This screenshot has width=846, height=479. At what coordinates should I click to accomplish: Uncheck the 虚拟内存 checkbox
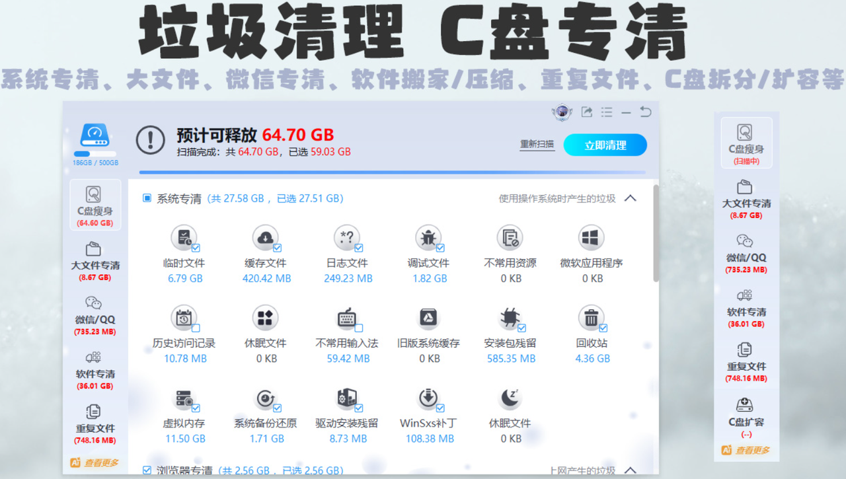coord(196,408)
